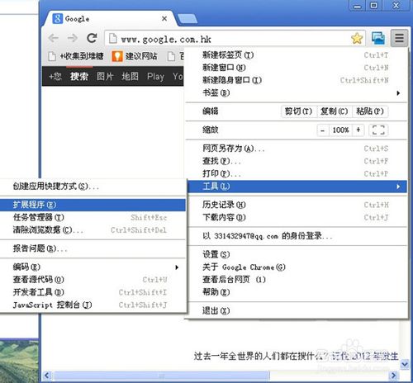Expand the 书签(B) submenu
The image size is (413, 383).
click(296, 93)
